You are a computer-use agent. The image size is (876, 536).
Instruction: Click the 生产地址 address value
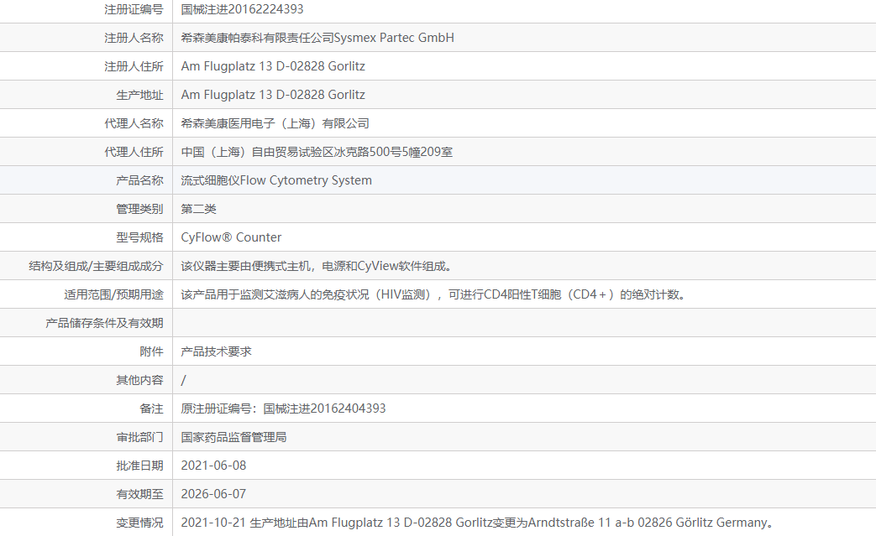[x=273, y=95]
